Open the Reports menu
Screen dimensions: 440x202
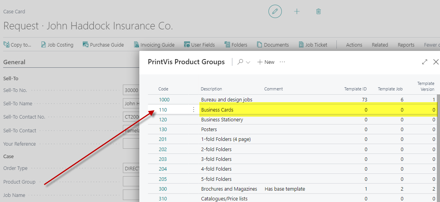tap(406, 45)
